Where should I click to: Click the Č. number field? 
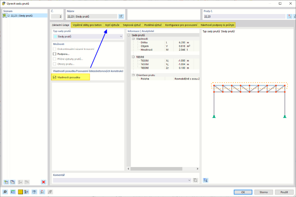(56, 16)
